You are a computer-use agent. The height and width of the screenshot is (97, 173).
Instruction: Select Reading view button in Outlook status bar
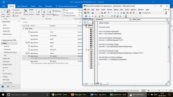tap(148, 91)
